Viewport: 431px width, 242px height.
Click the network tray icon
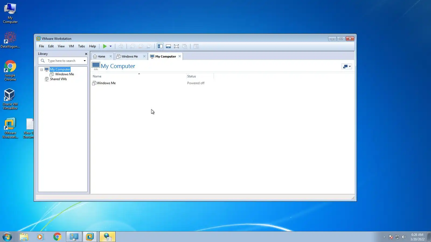click(397, 237)
